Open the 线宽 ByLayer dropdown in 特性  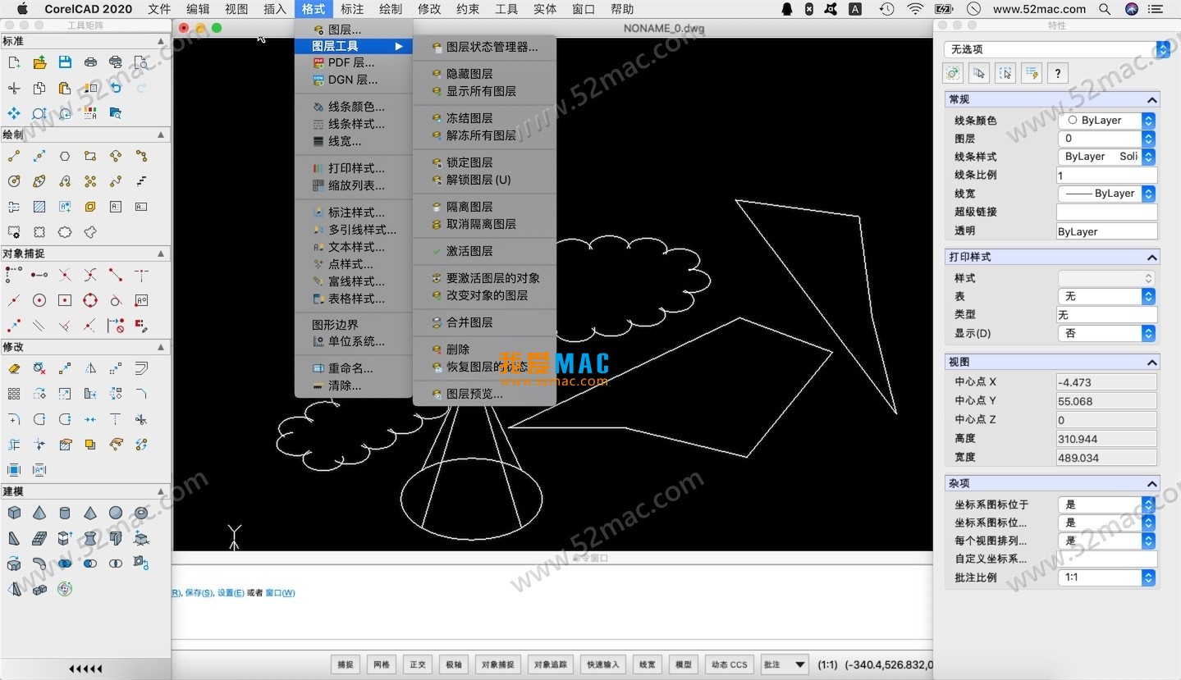(1106, 193)
